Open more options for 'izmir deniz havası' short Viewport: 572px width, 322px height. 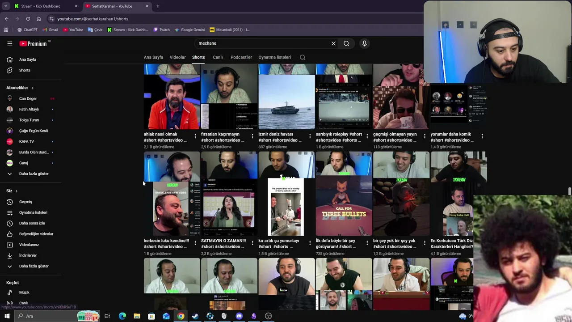[x=310, y=136]
